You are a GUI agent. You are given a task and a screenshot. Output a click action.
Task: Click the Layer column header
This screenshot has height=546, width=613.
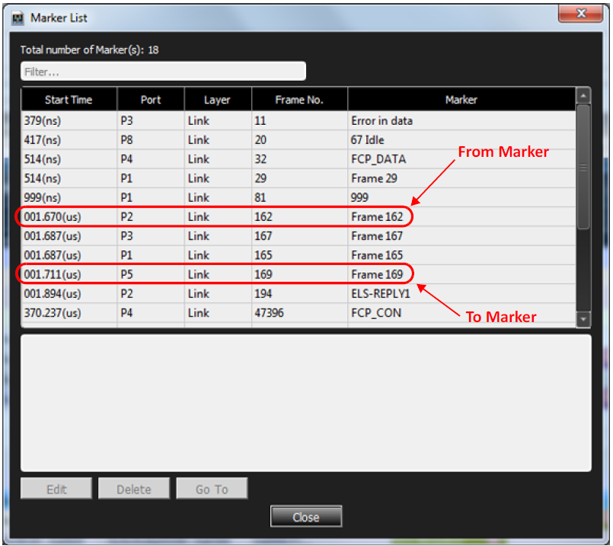pyautogui.click(x=217, y=100)
